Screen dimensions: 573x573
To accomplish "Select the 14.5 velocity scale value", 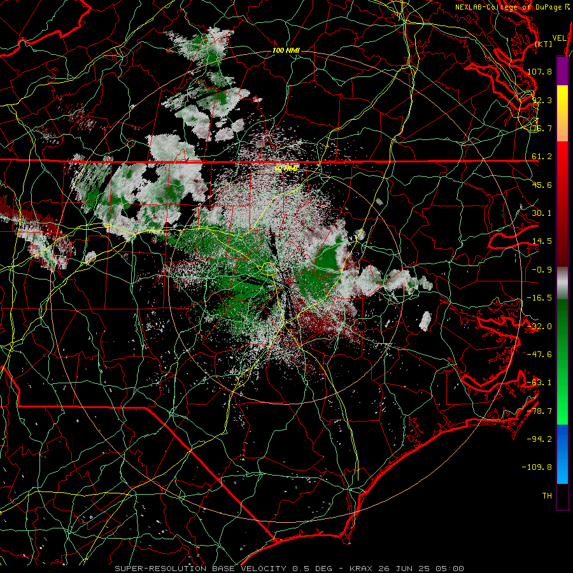I will click(542, 241).
